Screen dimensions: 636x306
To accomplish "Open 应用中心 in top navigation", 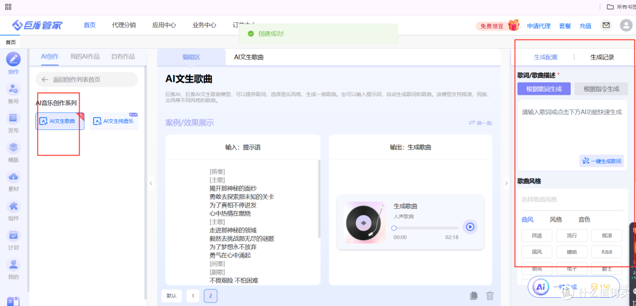I will (x=164, y=25).
